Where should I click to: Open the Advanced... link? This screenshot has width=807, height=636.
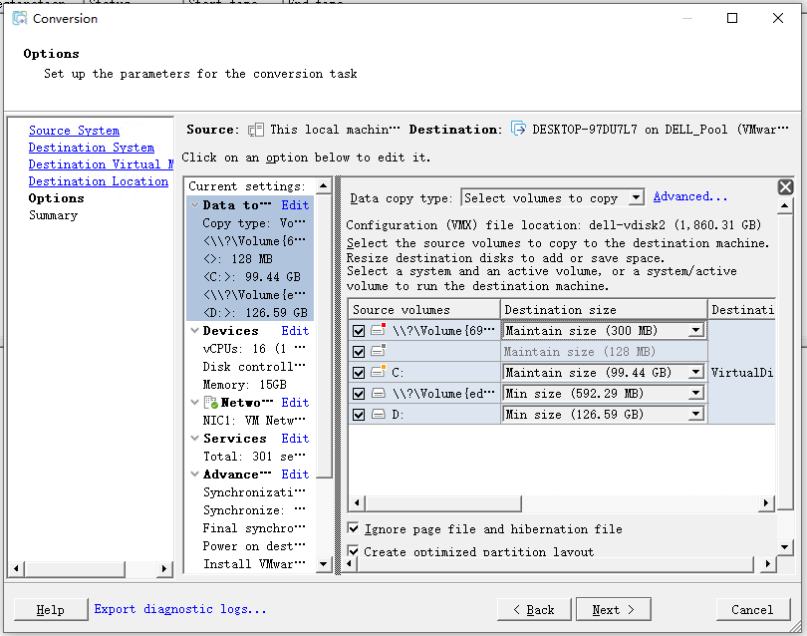pos(690,196)
